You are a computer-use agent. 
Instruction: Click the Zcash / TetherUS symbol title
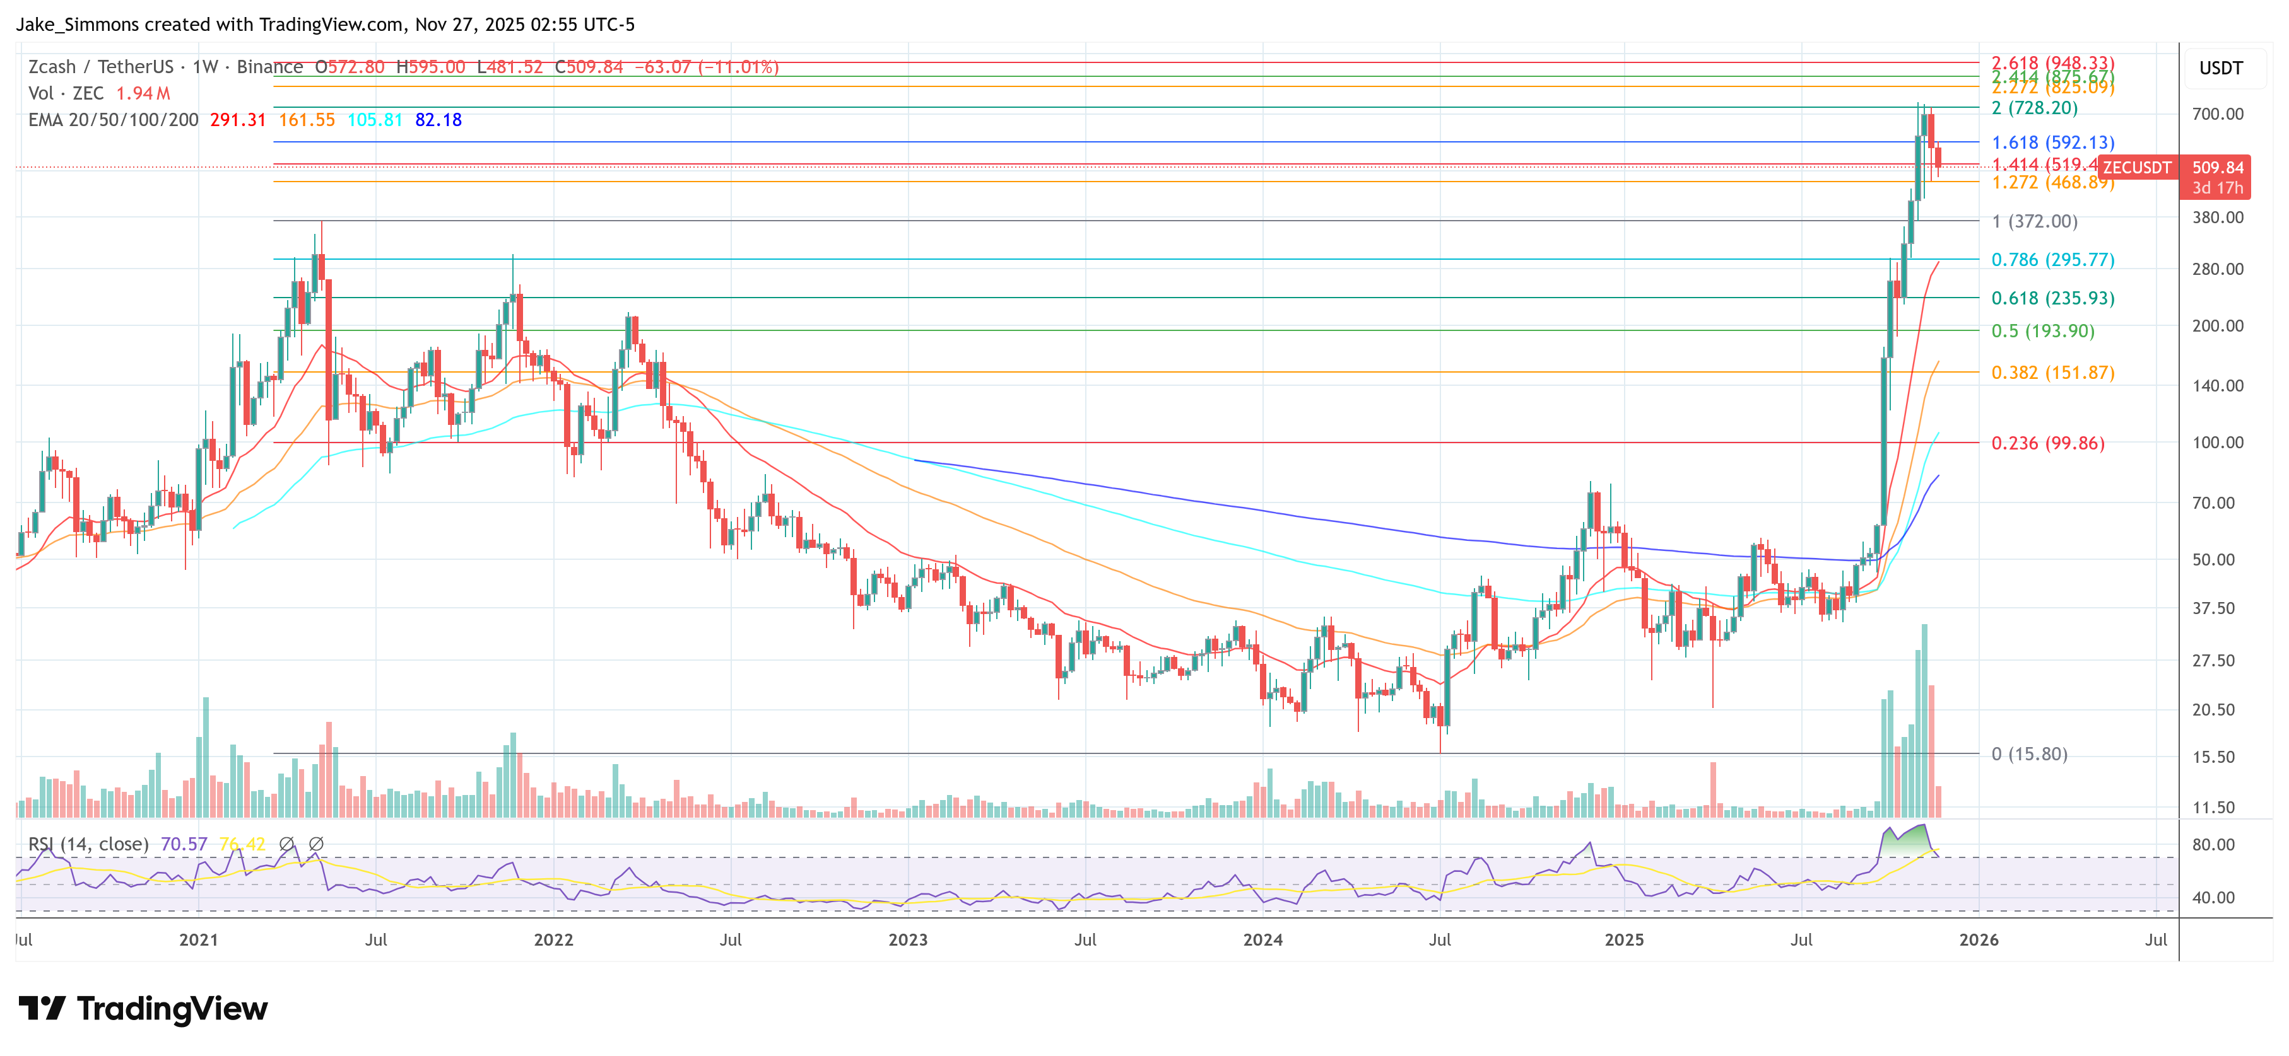coord(100,67)
